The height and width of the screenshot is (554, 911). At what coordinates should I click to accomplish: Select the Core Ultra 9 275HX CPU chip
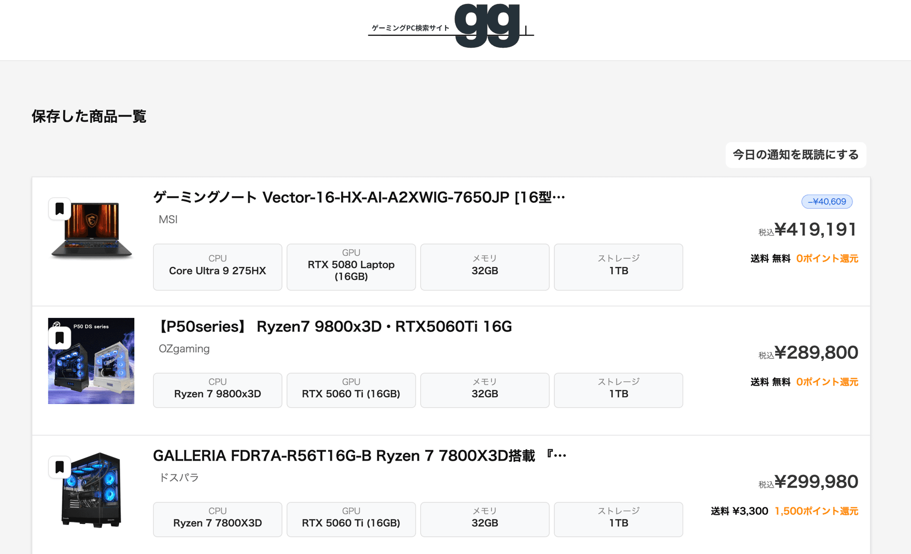[x=217, y=267]
